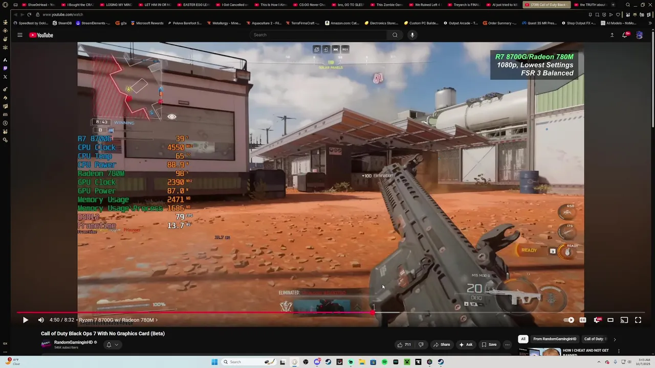Viewport: 655px width, 368px height.
Task: Toggle autoplay switch in the player
Action: tap(569, 320)
